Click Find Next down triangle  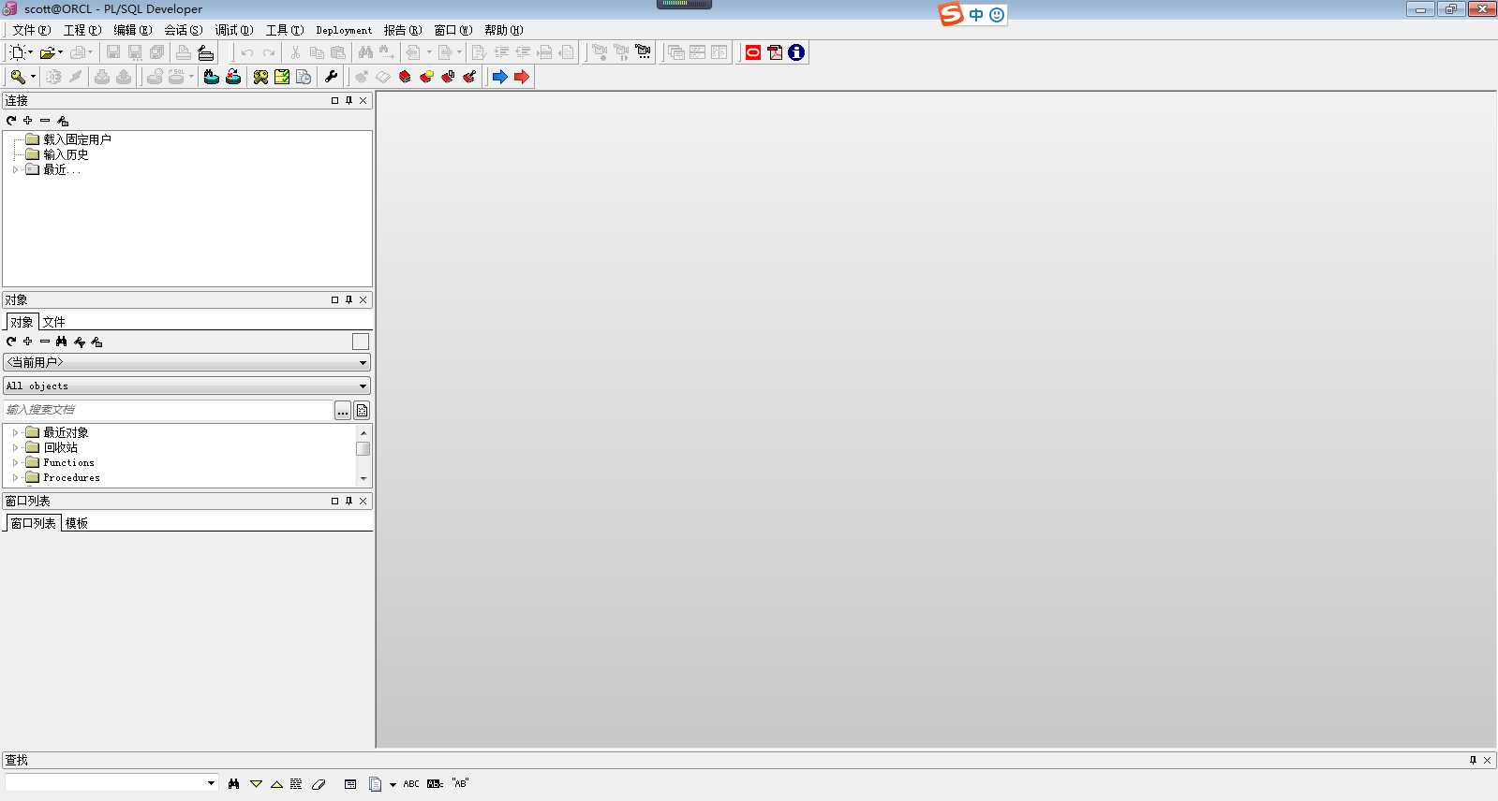(256, 784)
